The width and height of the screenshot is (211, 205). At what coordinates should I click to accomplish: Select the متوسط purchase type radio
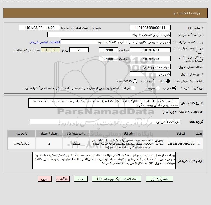pos(158,88)
